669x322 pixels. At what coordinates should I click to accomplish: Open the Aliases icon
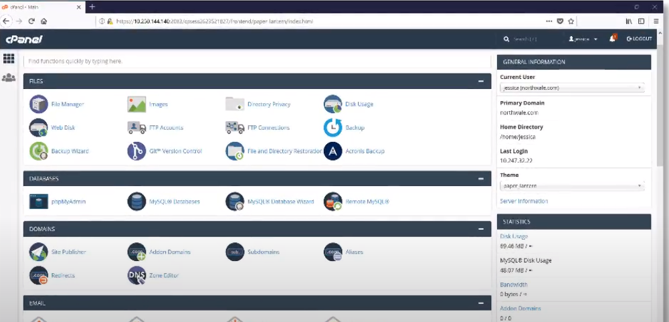pos(332,252)
